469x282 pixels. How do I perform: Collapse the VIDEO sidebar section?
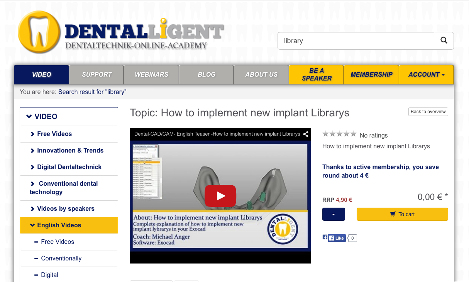[42, 116]
